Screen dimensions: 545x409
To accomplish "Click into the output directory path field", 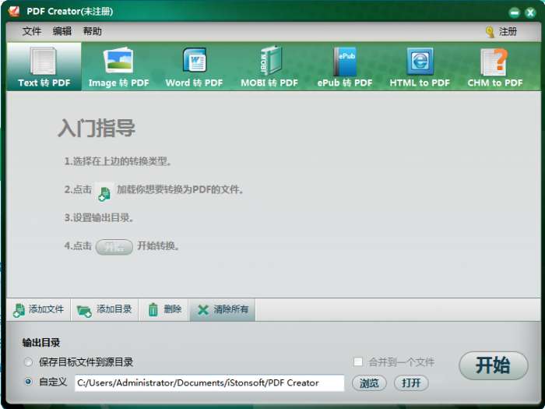I will tap(209, 383).
